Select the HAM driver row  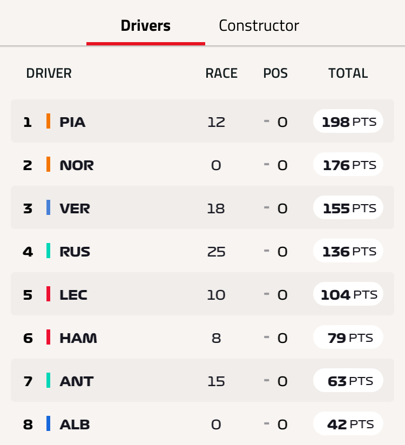[x=202, y=337]
